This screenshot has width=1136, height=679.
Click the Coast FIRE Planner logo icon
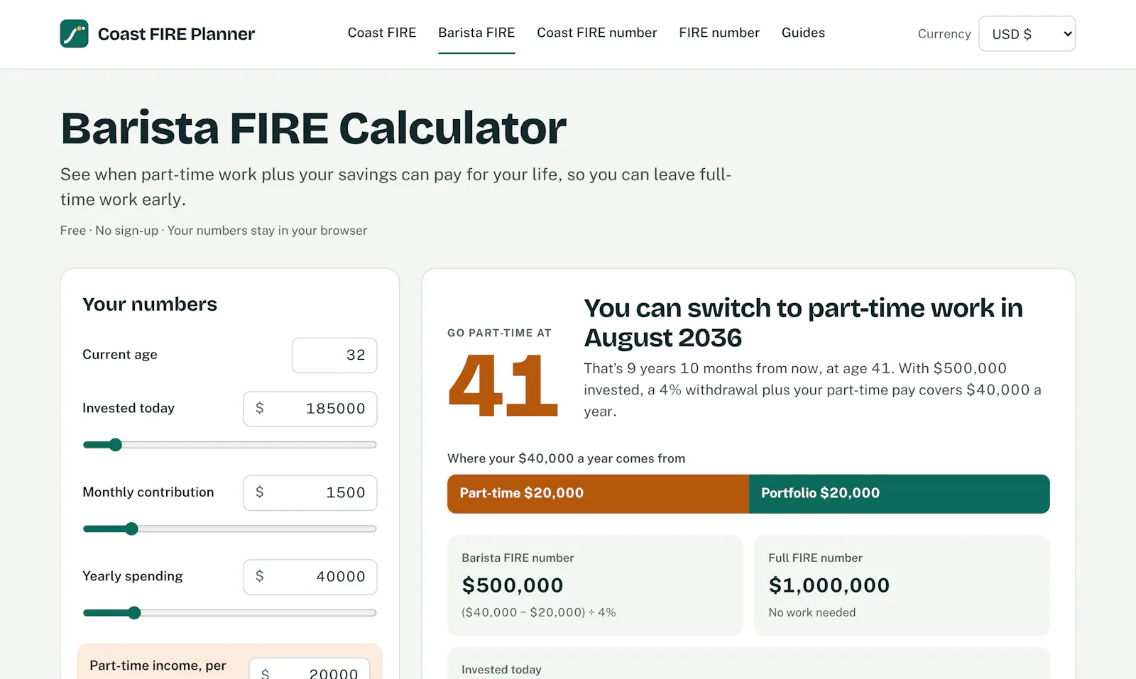click(x=75, y=33)
